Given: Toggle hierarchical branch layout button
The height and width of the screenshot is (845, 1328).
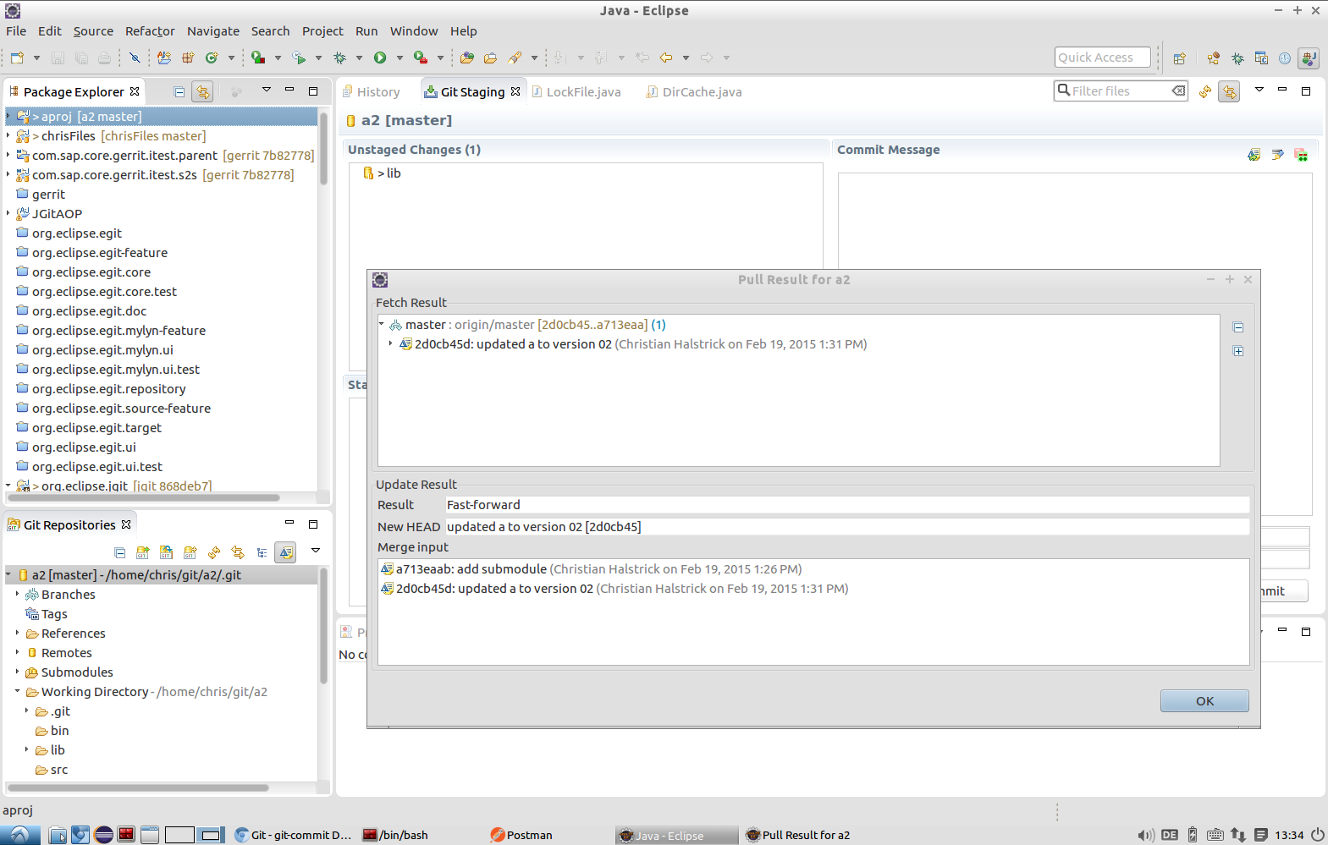Looking at the screenshot, I should pos(262,552).
